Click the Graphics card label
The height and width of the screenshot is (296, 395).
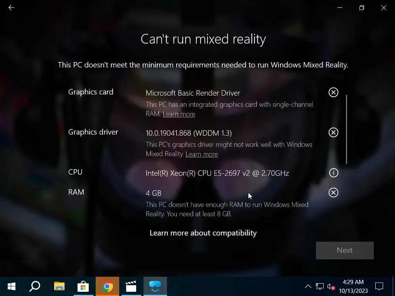(91, 92)
